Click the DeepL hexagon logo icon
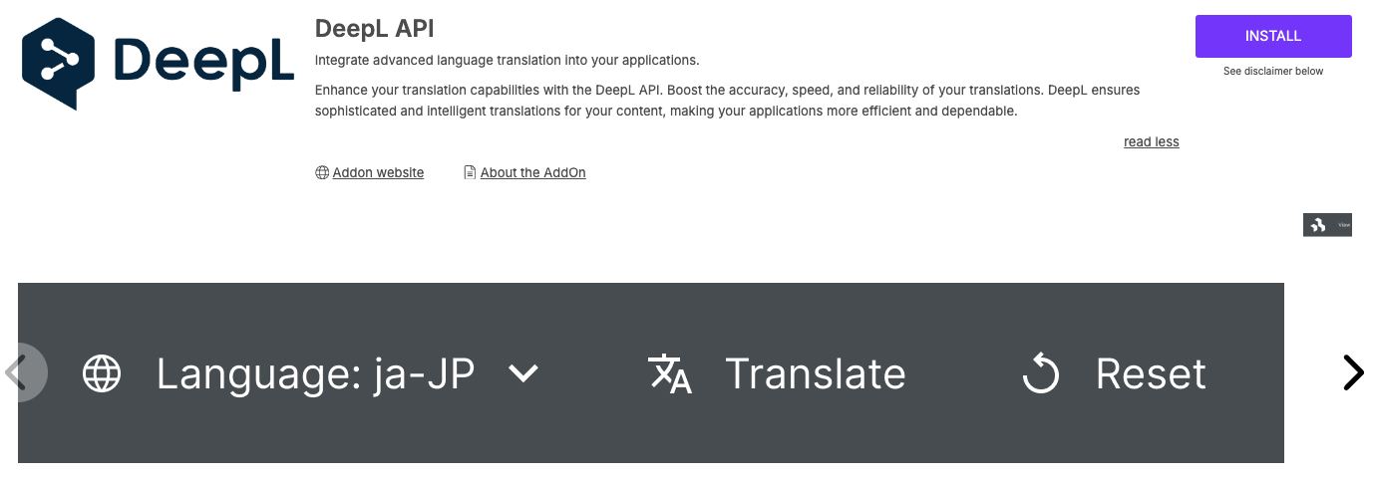Viewport: 1374px width, 481px height. click(x=59, y=63)
